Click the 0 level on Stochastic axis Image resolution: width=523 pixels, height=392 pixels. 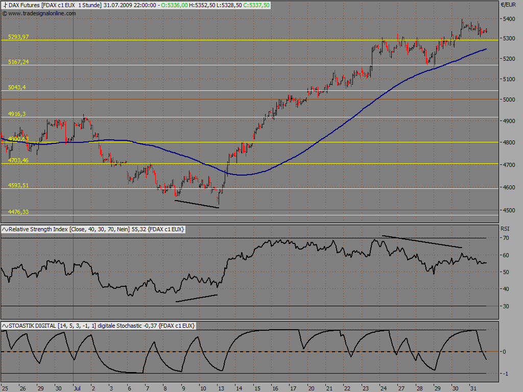505,352
